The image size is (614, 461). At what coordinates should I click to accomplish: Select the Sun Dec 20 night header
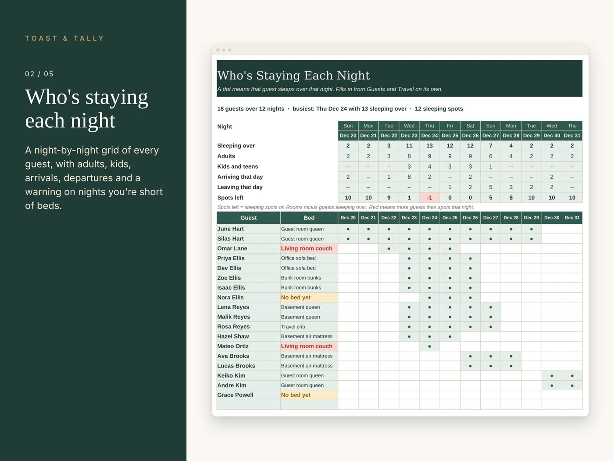click(x=348, y=131)
